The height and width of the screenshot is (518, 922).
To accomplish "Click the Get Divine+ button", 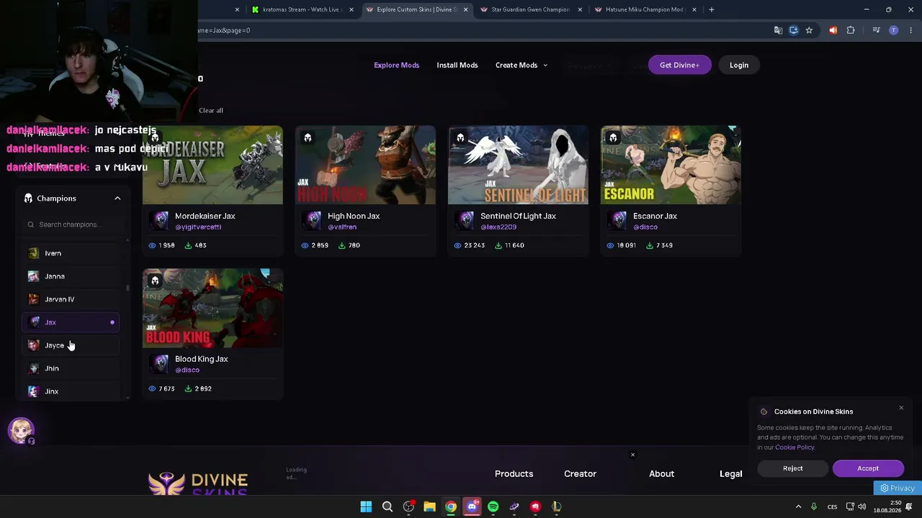I will (x=679, y=65).
